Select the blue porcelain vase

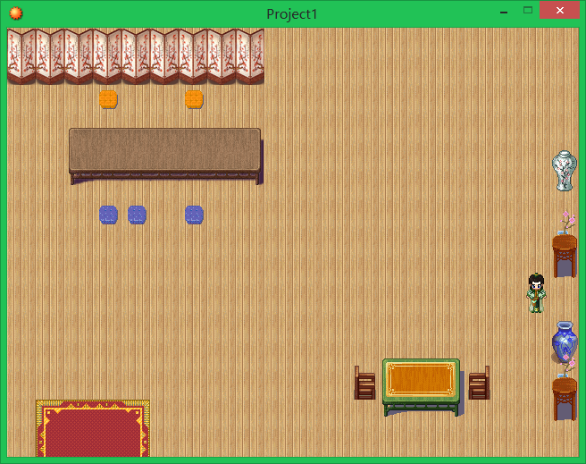click(565, 342)
